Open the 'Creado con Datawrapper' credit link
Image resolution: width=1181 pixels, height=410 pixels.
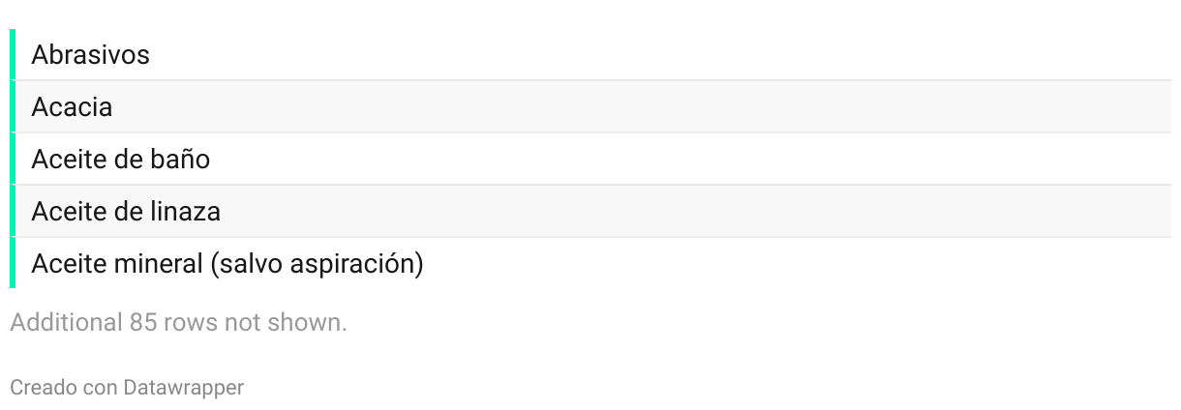point(127,388)
